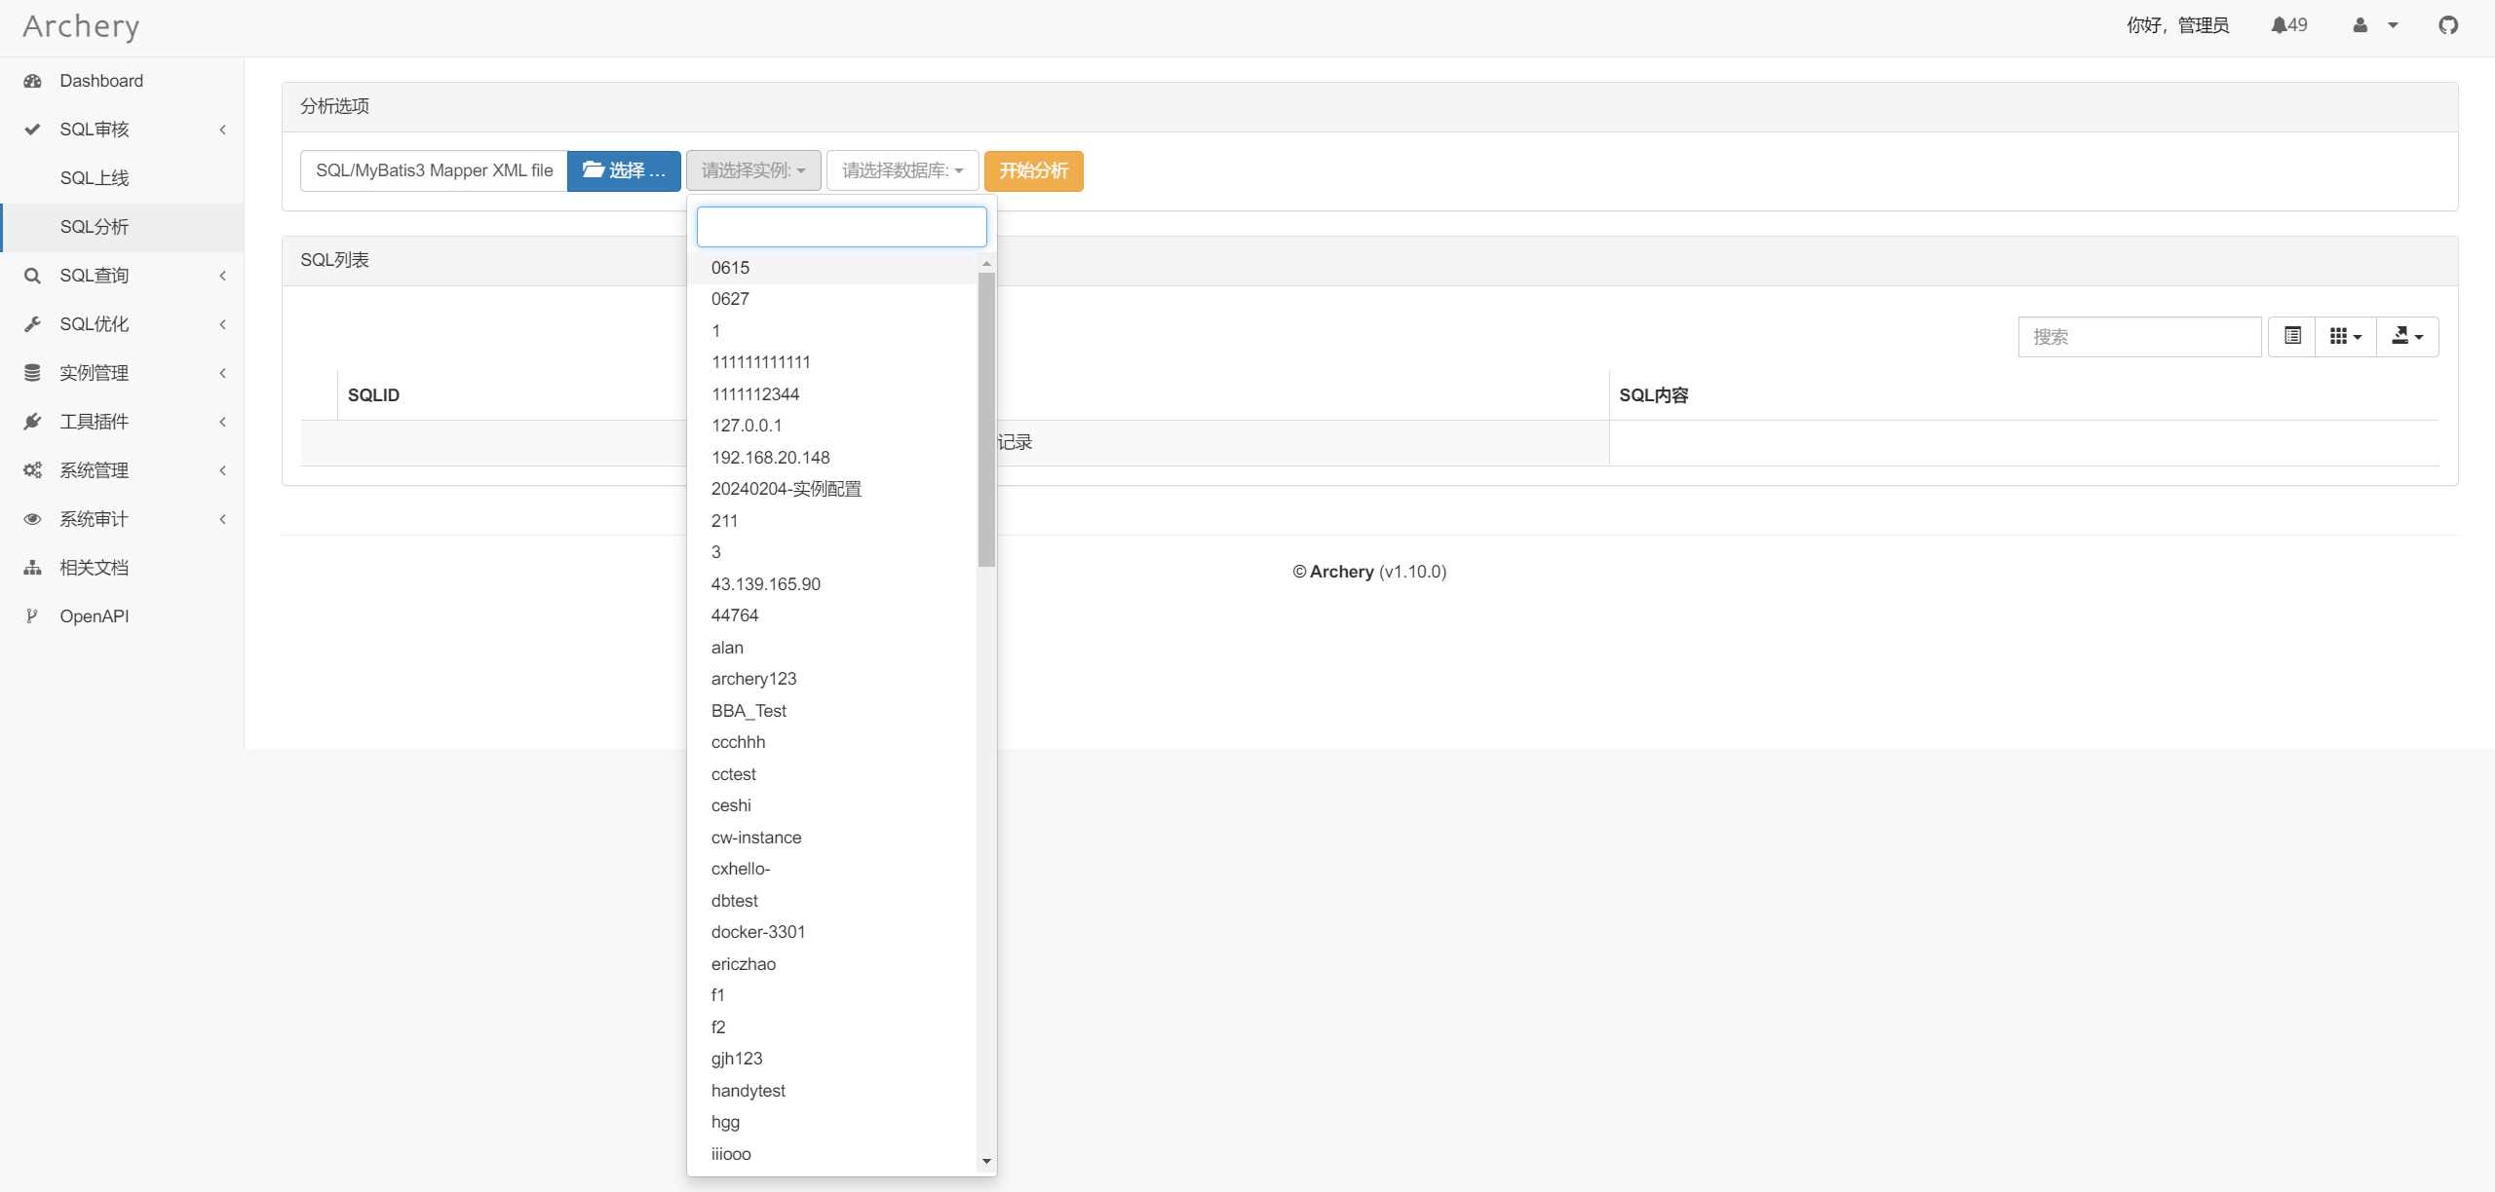The image size is (2495, 1192).
Task: Click the instance dropdown scrollbar down arrow
Action: pos(986,1161)
